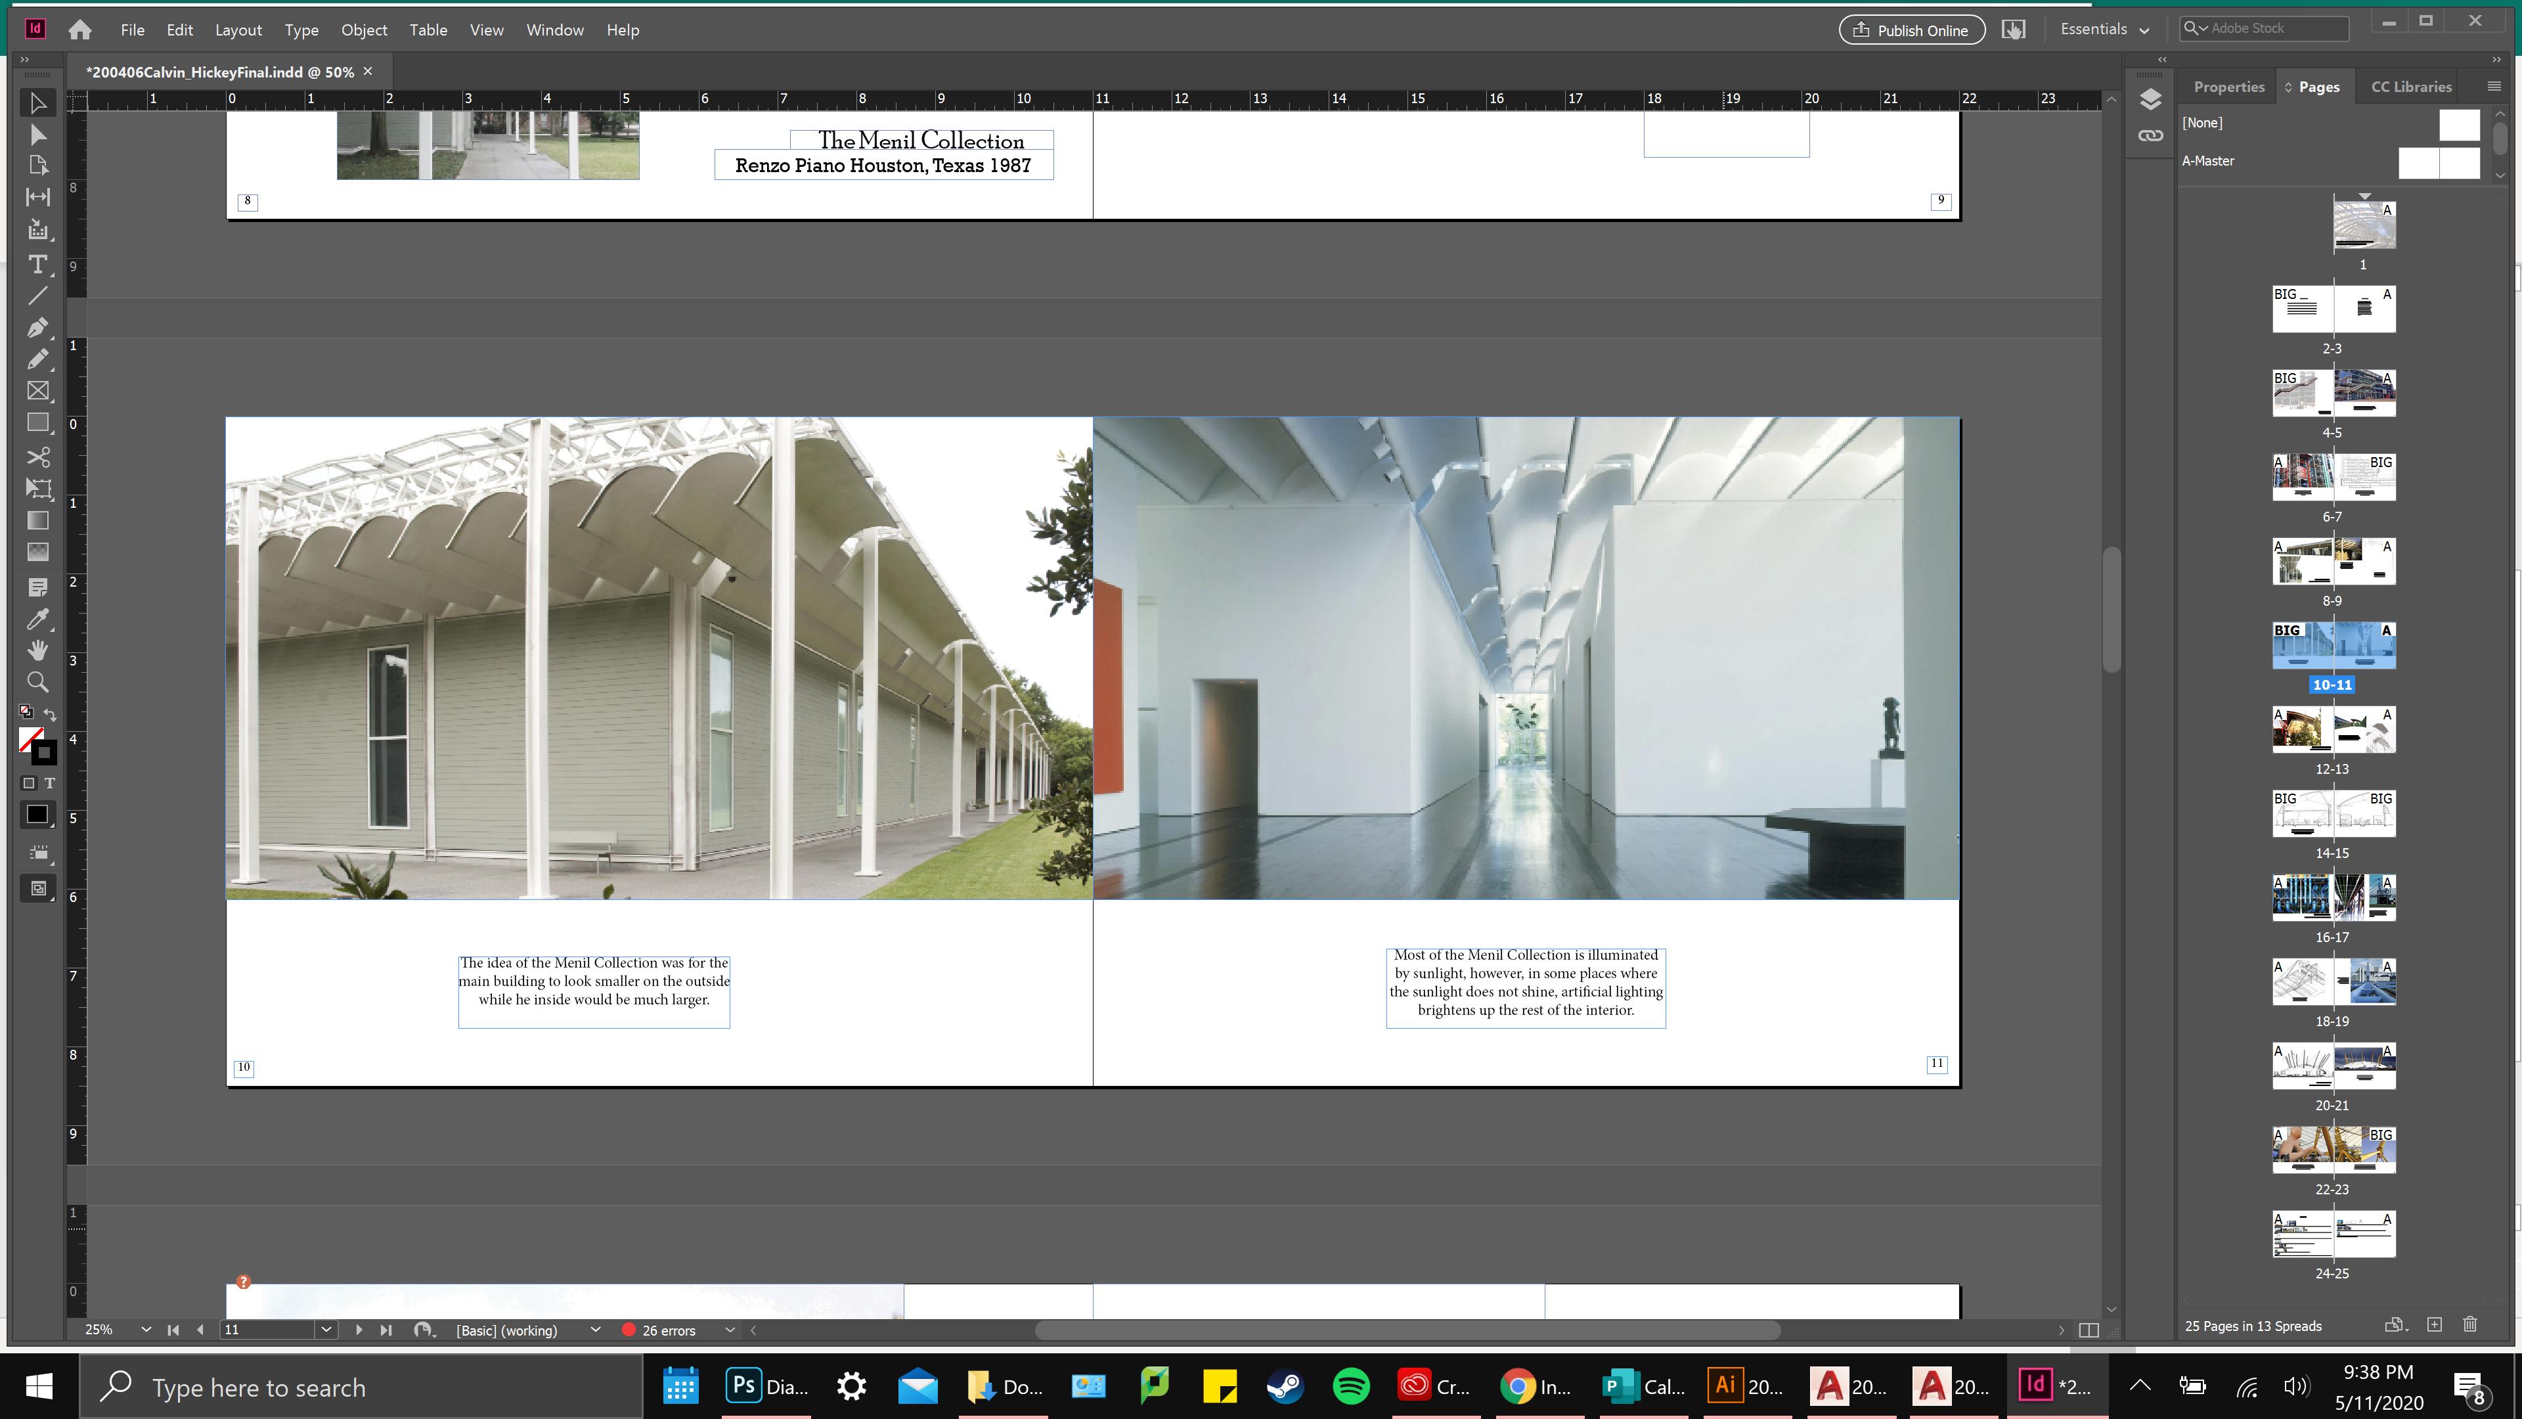
Task: Set formatting affects container
Action: (x=28, y=782)
